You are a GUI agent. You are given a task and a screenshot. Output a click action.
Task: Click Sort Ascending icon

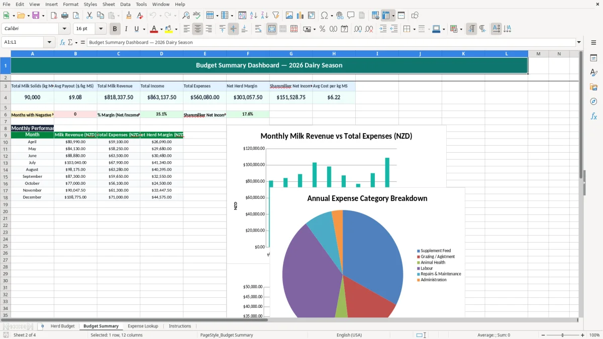click(x=254, y=16)
